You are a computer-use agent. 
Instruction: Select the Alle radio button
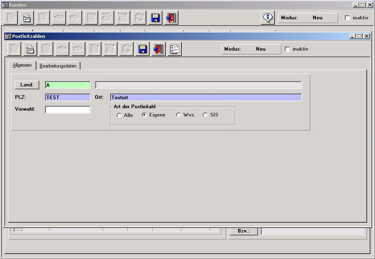click(119, 115)
